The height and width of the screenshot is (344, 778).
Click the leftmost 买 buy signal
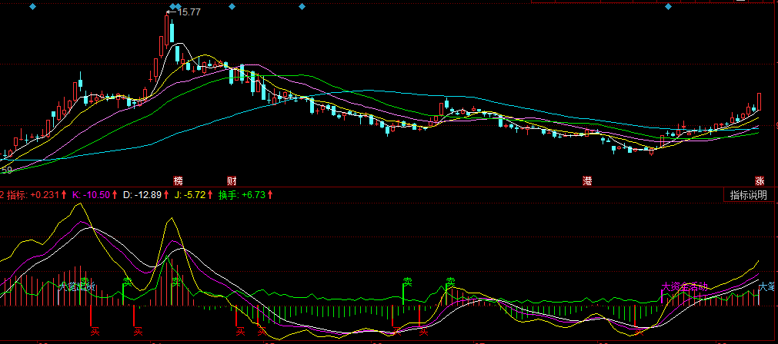pyautogui.click(x=95, y=331)
